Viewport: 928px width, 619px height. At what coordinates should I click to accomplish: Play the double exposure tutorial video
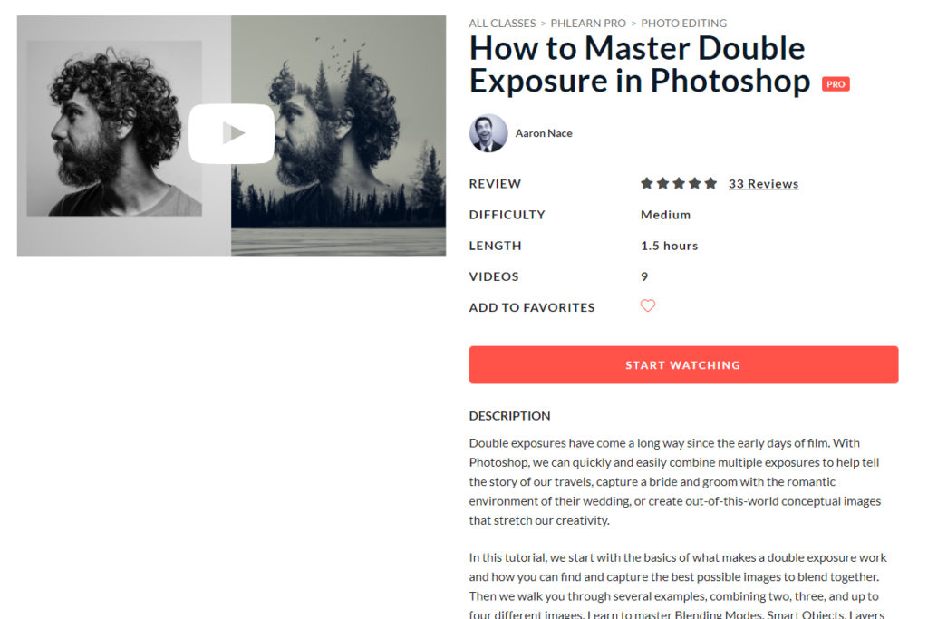(x=231, y=133)
